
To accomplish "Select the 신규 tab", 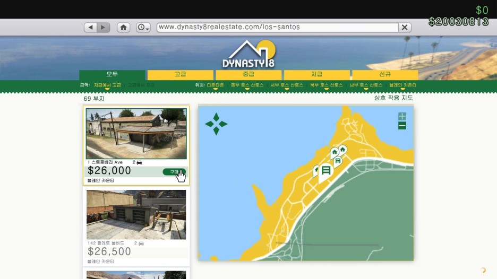I will (384, 75).
